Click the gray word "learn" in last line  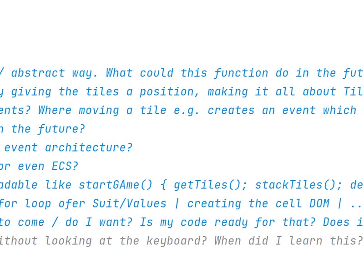point(305,241)
